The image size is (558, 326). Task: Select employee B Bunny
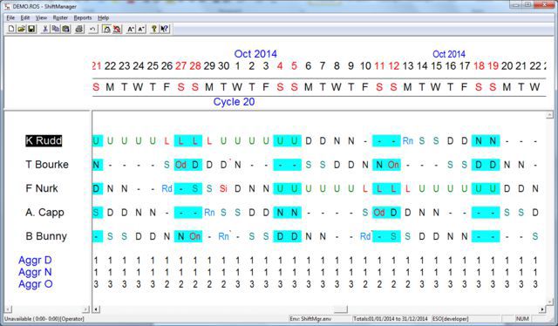(x=46, y=236)
